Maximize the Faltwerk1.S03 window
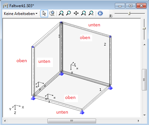149x125 pixels. pos(130,6)
